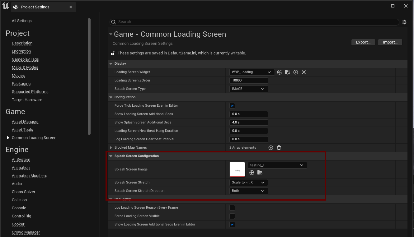414x237 pixels.
Task: Click the Splash Screen Image thumbnail
Action: coord(237,170)
